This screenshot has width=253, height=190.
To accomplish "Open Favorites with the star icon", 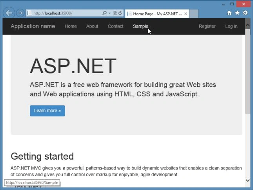I will 237,13.
